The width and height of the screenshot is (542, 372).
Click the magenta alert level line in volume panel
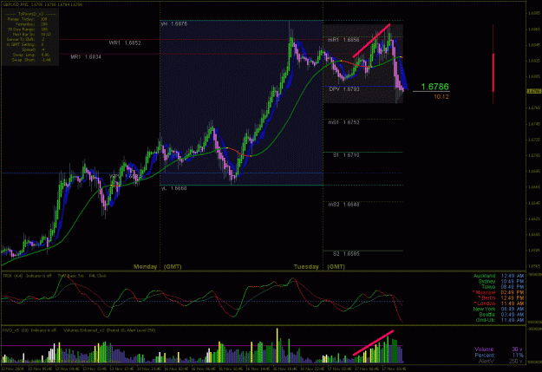point(202,345)
